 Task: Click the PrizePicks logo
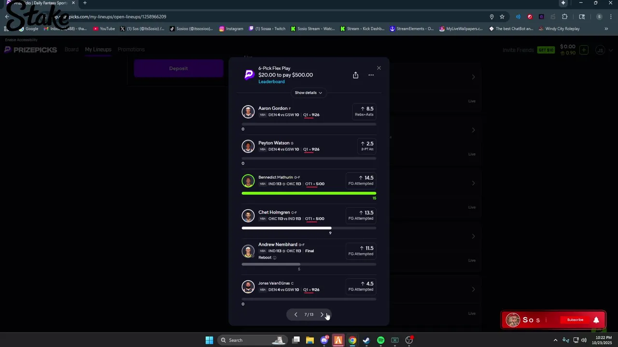pos(31,50)
